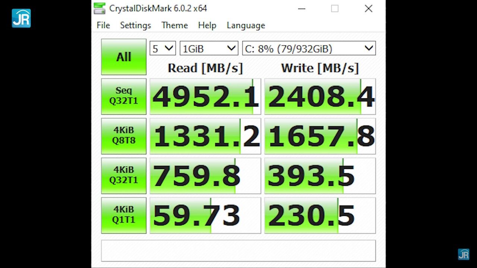Click the JR watermark in bottom-right corner
Viewport: 477px width, 268px height.
tap(464, 255)
